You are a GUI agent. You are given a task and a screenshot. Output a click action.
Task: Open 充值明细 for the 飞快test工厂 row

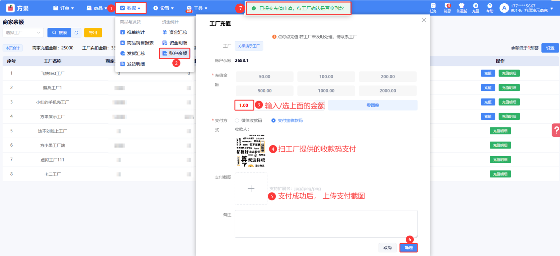(x=509, y=73)
